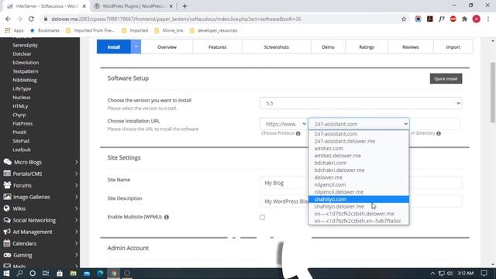Select delower.me in the domain list
This screenshot has width=496, height=279.
(x=359, y=177)
